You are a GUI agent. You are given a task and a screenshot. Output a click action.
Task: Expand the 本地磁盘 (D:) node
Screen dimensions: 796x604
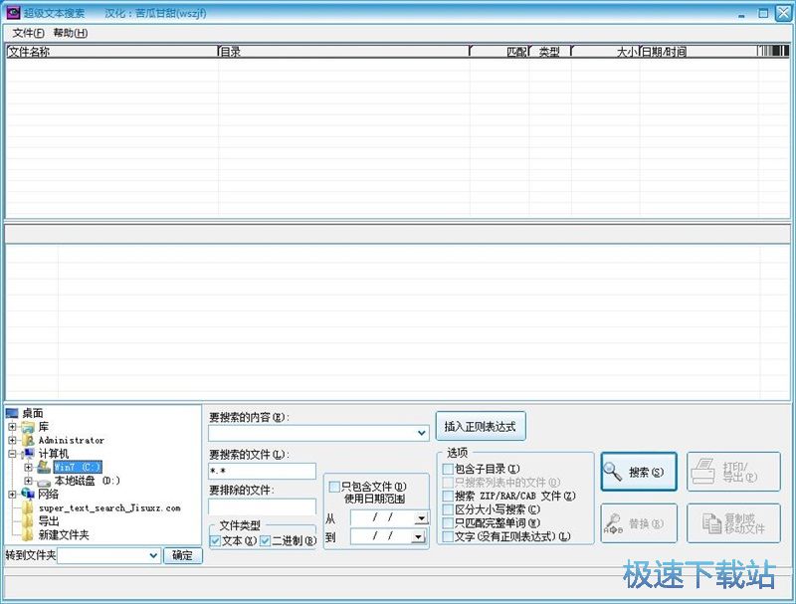pos(29,481)
